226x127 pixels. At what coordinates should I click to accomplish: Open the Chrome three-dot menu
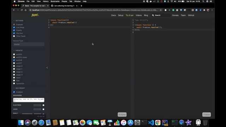pyautogui.click(x=212, y=10)
